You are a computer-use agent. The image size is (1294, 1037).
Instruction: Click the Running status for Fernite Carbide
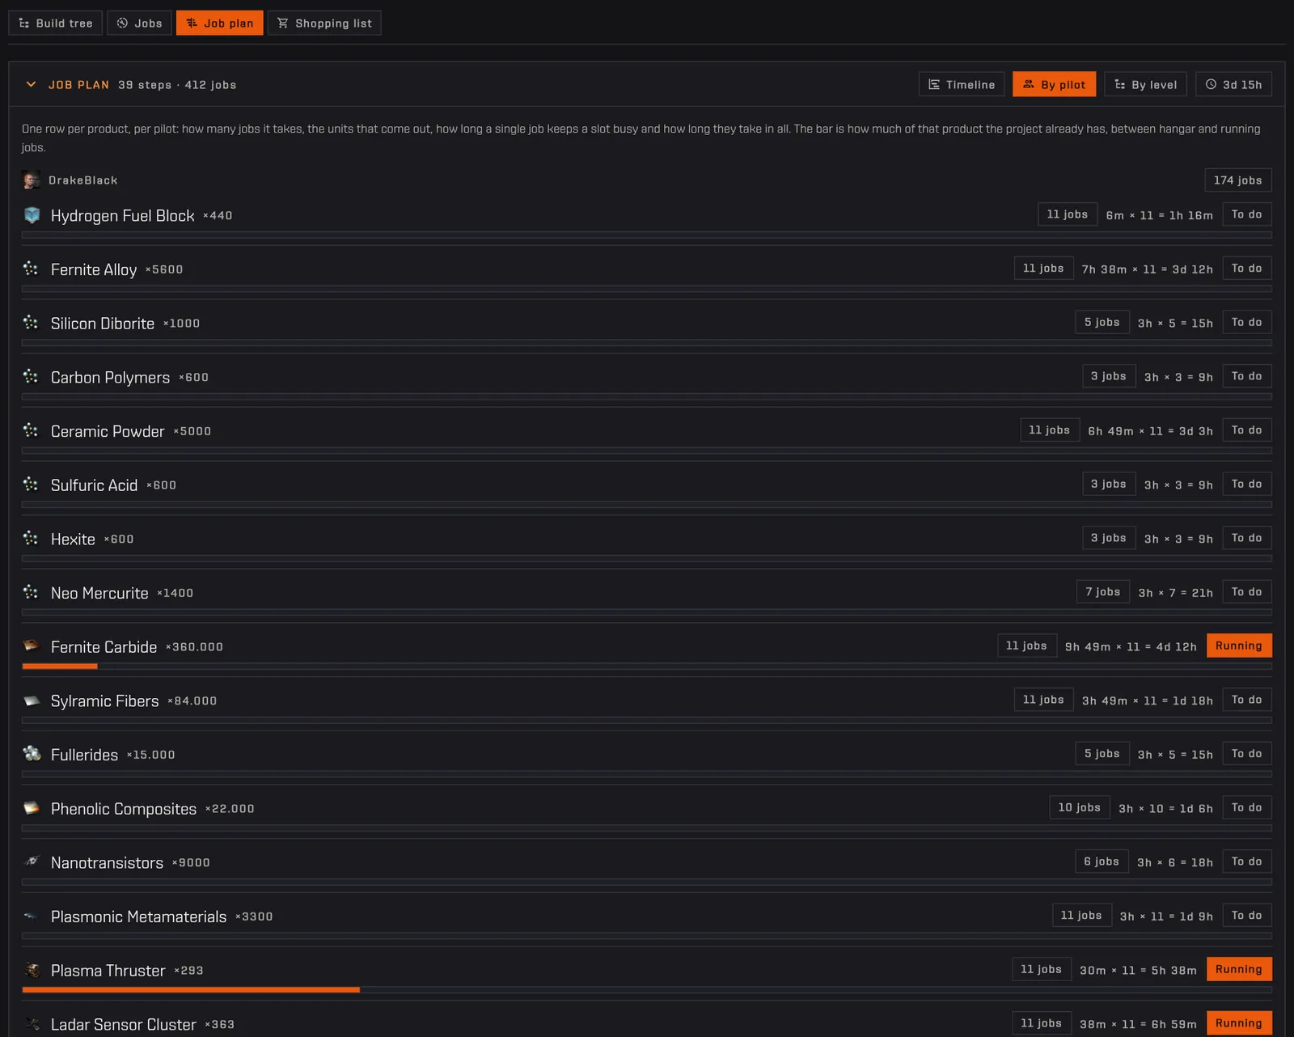1239,645
